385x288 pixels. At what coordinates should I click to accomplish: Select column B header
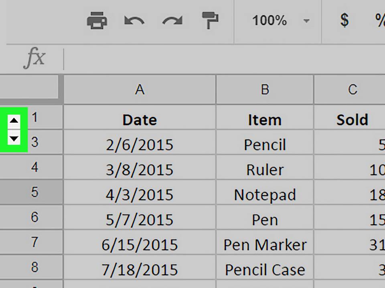click(265, 90)
